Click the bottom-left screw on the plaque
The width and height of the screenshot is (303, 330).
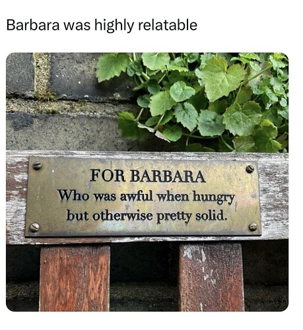click(x=34, y=227)
